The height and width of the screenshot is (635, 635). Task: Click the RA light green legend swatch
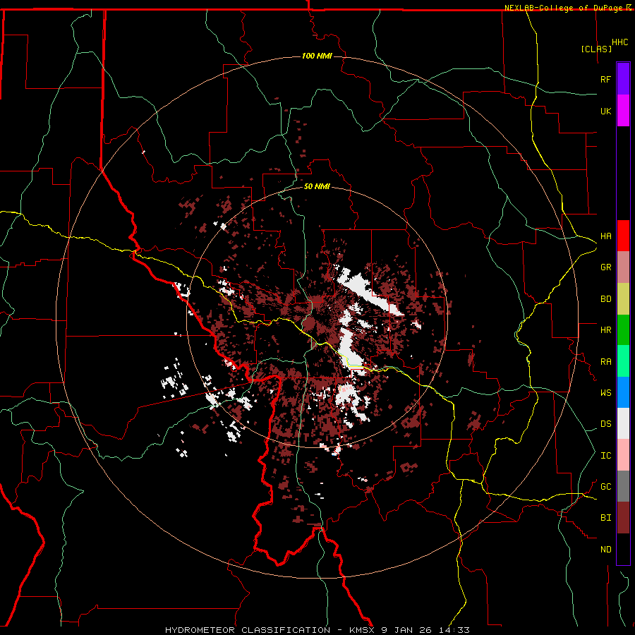coord(623,361)
